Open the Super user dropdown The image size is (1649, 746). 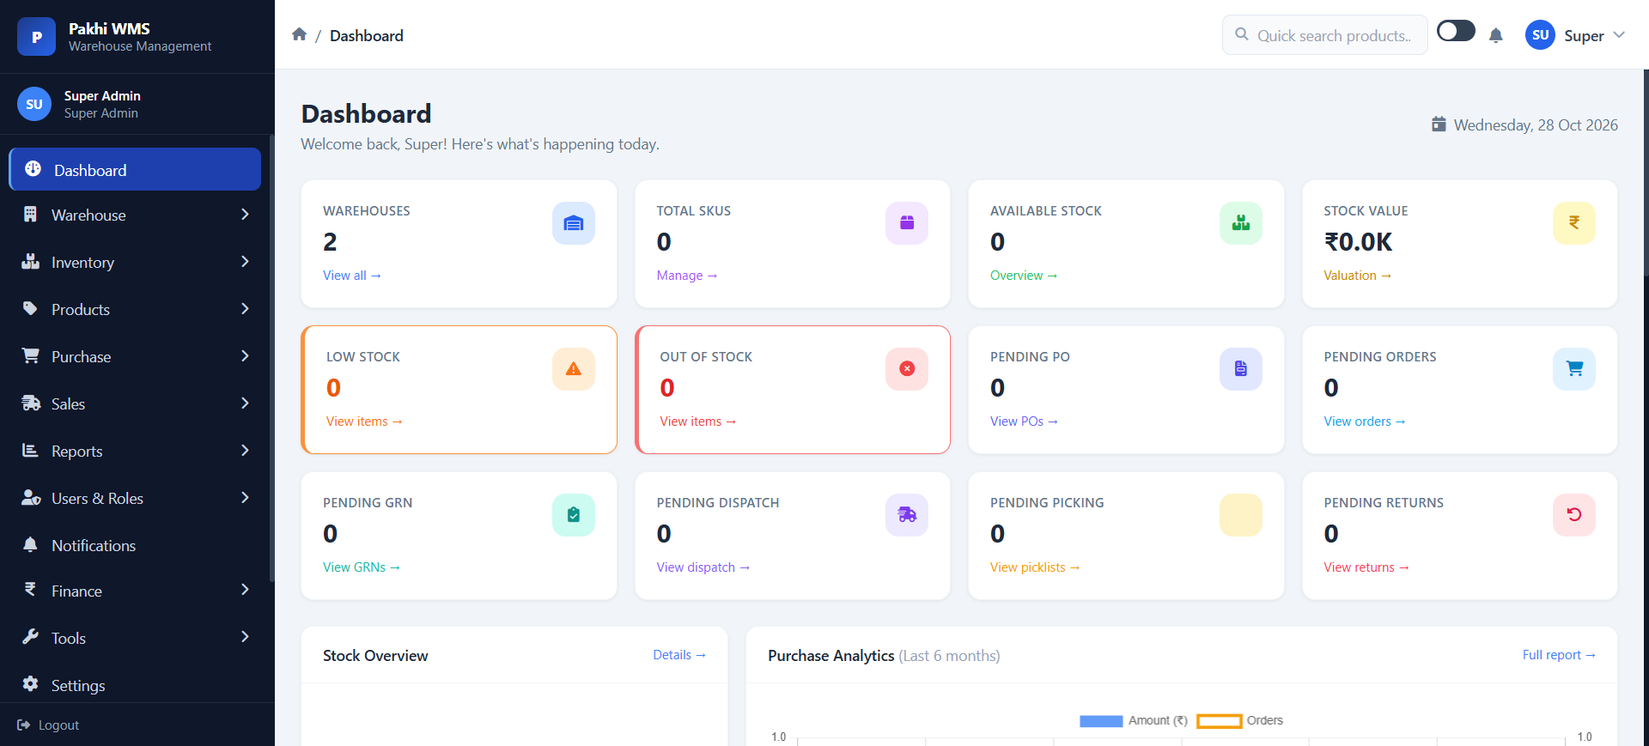(1575, 35)
